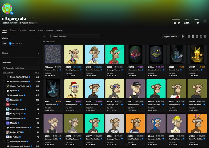Click the Search for collections field
Viewport: 209px width, 148px height.
(x=21, y=68)
